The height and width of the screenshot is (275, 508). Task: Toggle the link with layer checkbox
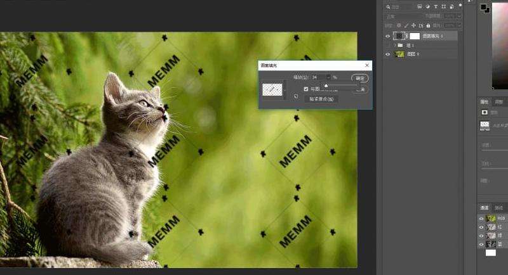306,89
